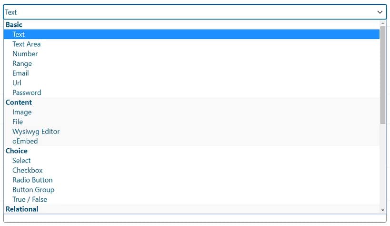Image resolution: width=390 pixels, height=226 pixels.
Task: Click the dropdown chevron arrow
Action: (380, 12)
